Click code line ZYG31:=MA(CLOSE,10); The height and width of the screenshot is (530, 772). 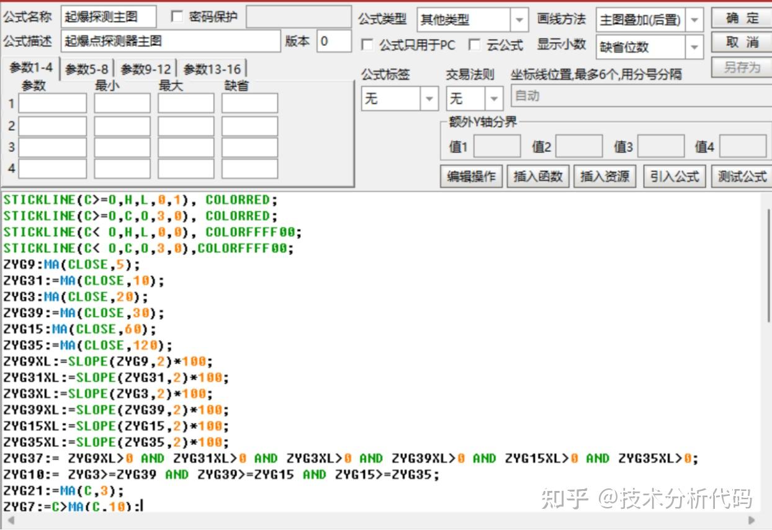click(x=84, y=280)
